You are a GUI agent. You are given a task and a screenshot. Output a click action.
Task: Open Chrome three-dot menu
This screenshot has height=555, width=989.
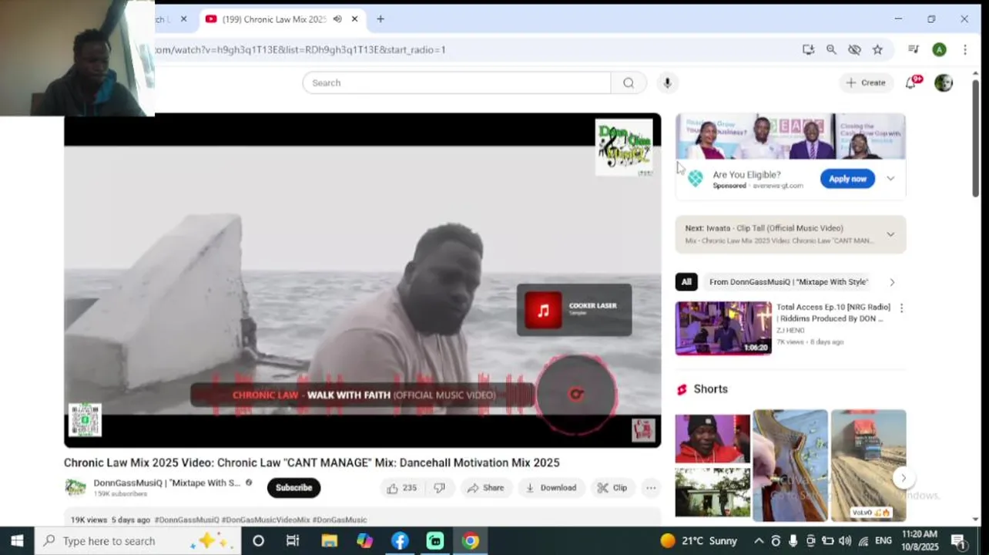pyautogui.click(x=964, y=49)
